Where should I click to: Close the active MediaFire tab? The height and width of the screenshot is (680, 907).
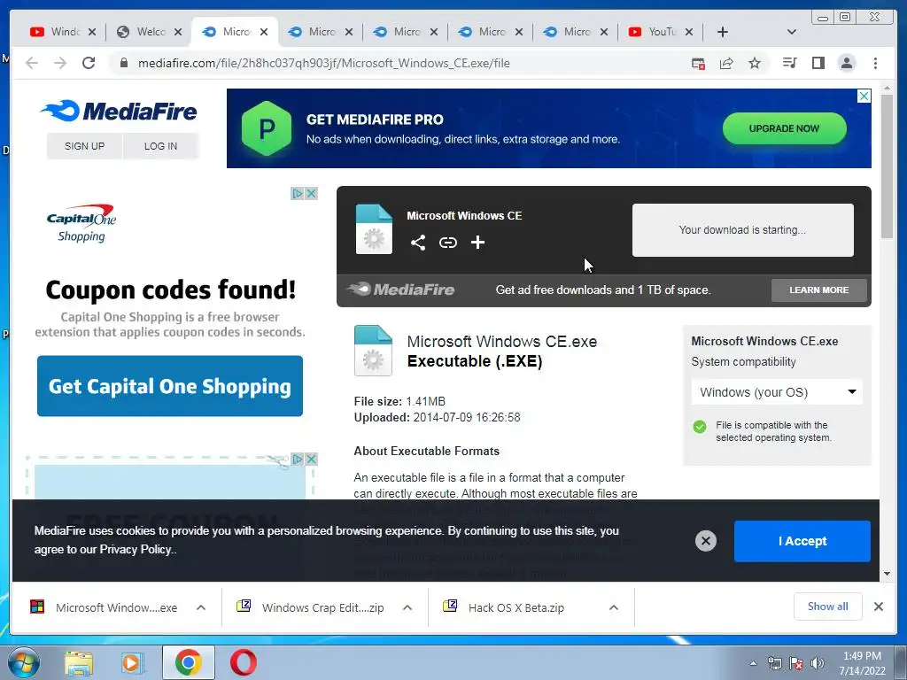point(264,32)
